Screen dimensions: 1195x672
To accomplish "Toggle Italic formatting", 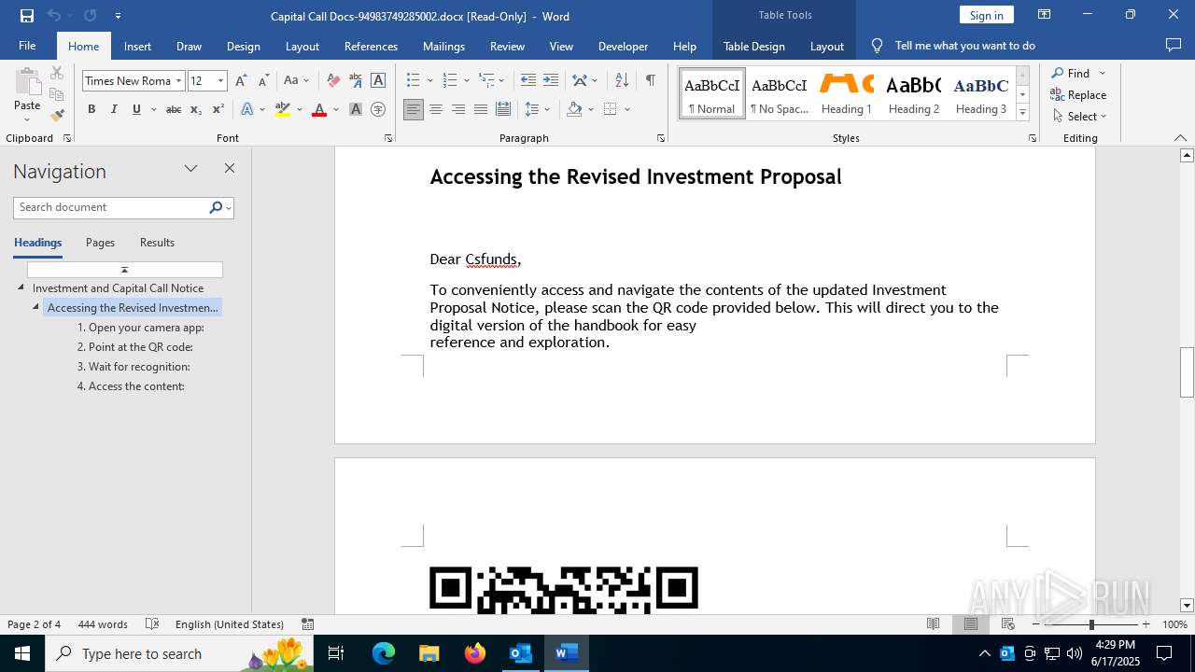I will click(x=114, y=109).
